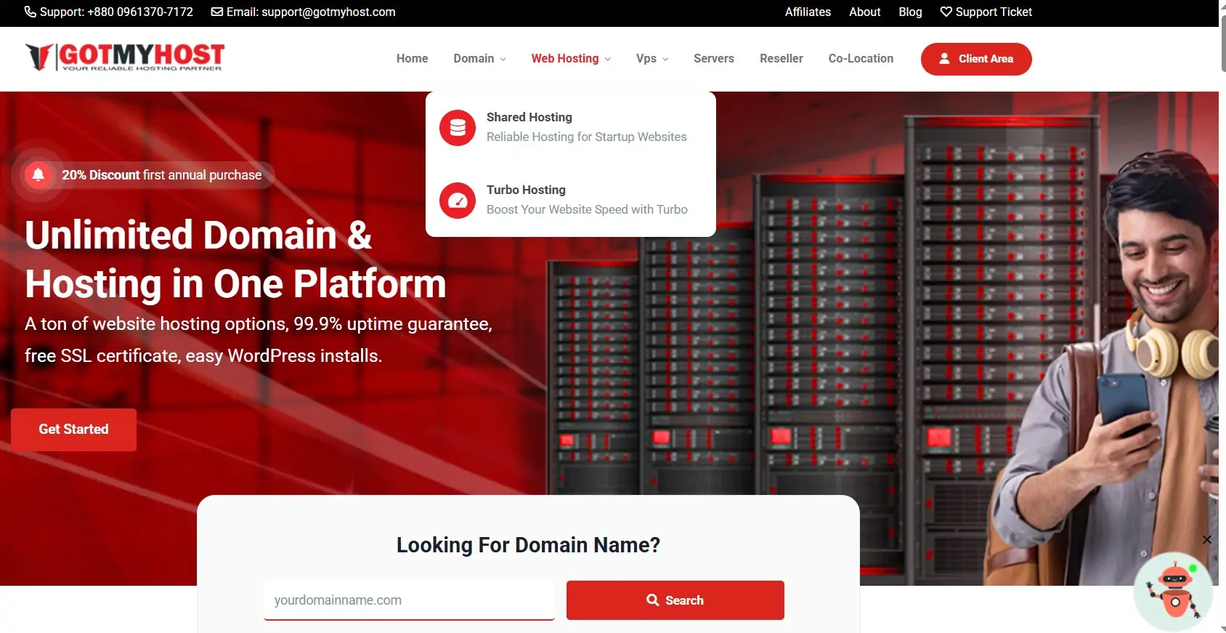The image size is (1226, 633).
Task: Click the Get Started button
Action: 73,430
